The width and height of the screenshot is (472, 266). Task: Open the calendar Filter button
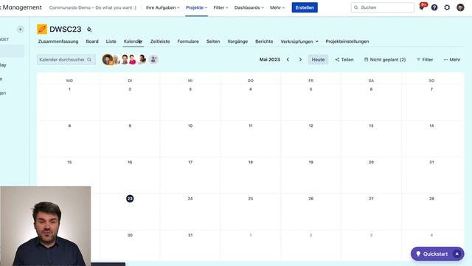click(425, 60)
